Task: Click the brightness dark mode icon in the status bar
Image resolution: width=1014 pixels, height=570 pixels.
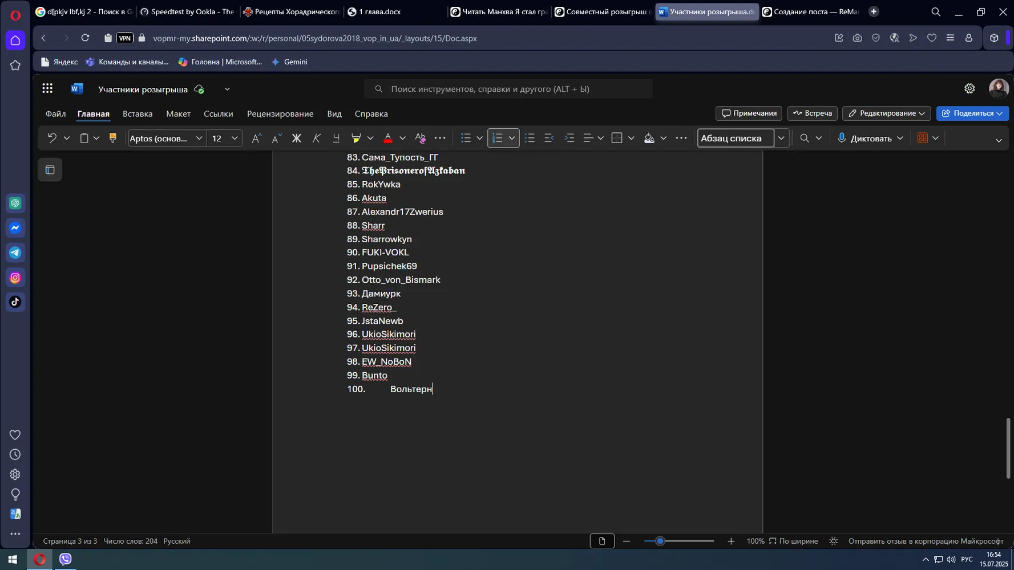Action: [x=834, y=541]
